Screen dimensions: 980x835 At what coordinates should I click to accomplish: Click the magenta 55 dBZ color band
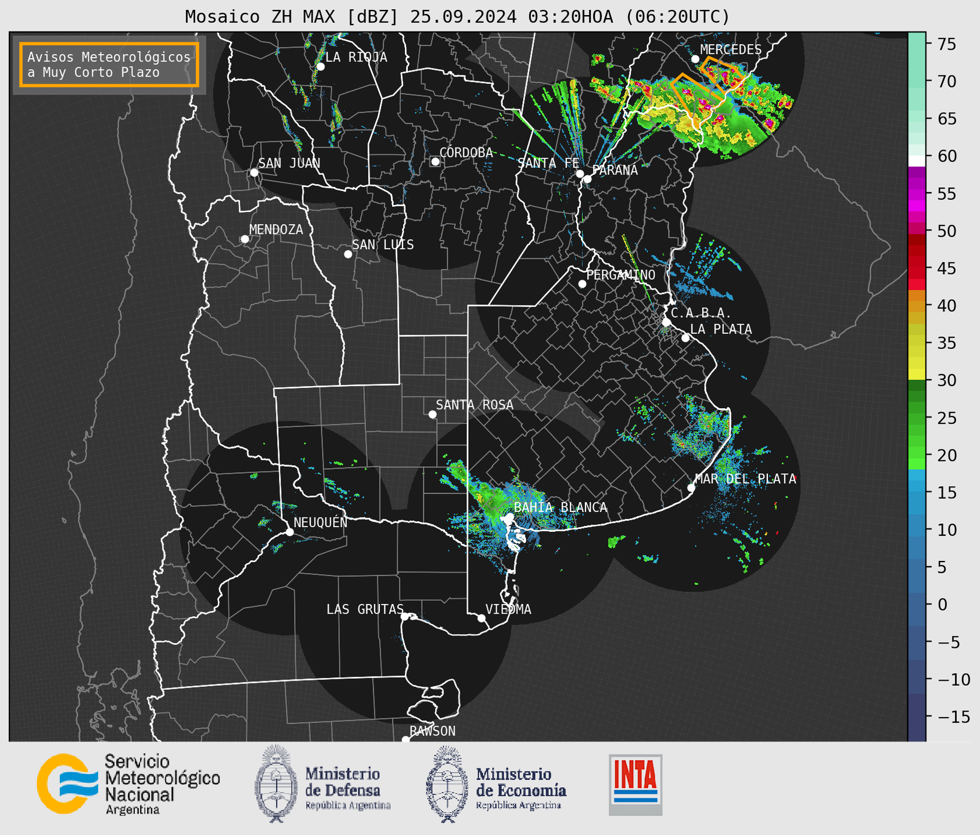point(917,193)
